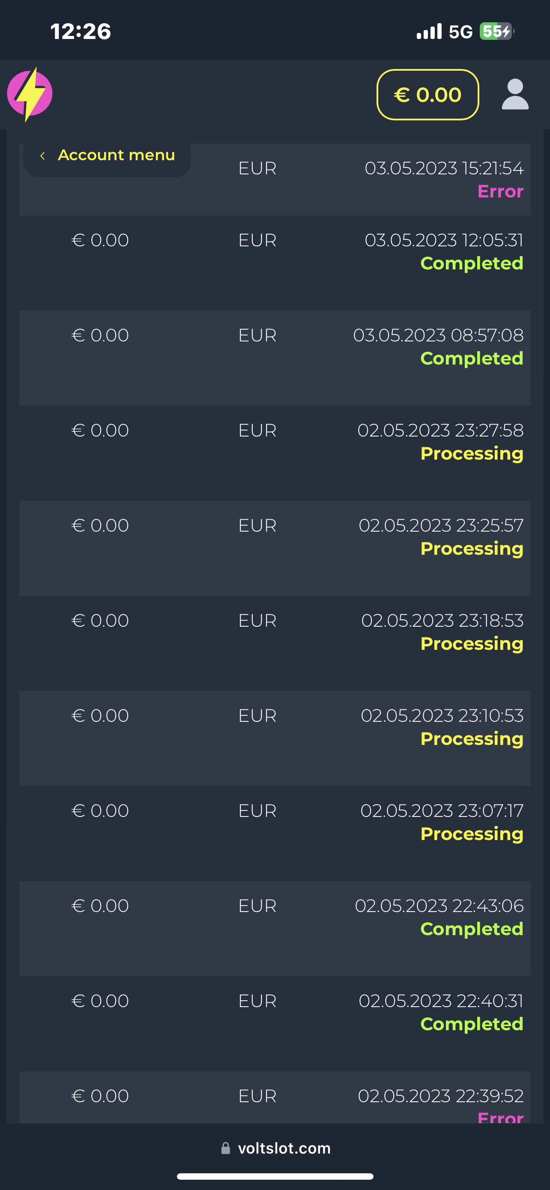
Task: Tap the lock icon beside voltslot.com
Action: pos(225,1148)
